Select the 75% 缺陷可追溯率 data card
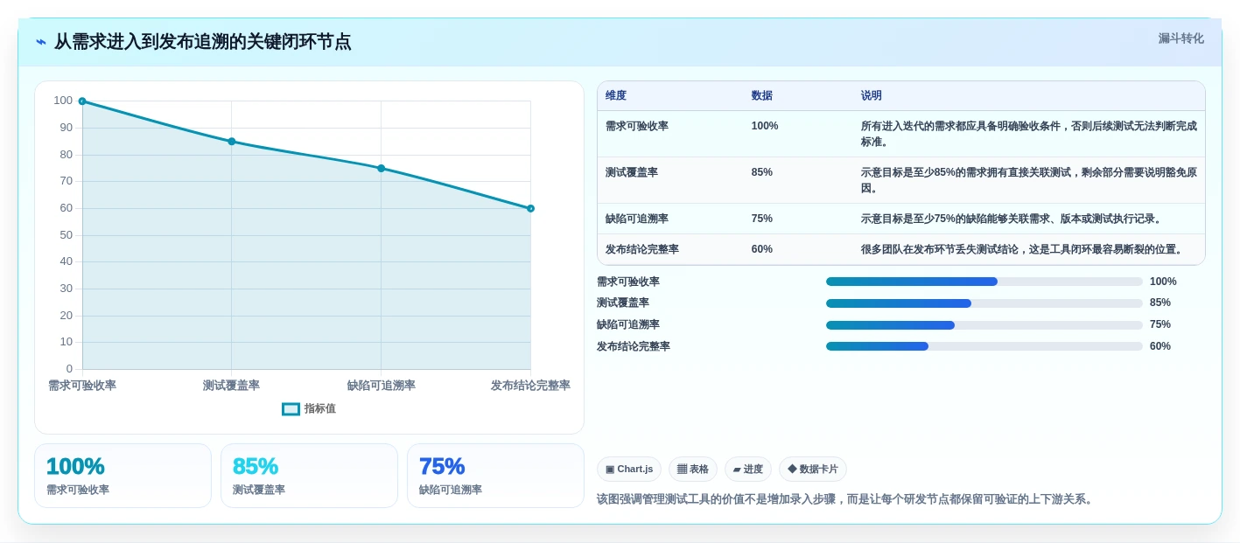1240x543 pixels. point(495,476)
